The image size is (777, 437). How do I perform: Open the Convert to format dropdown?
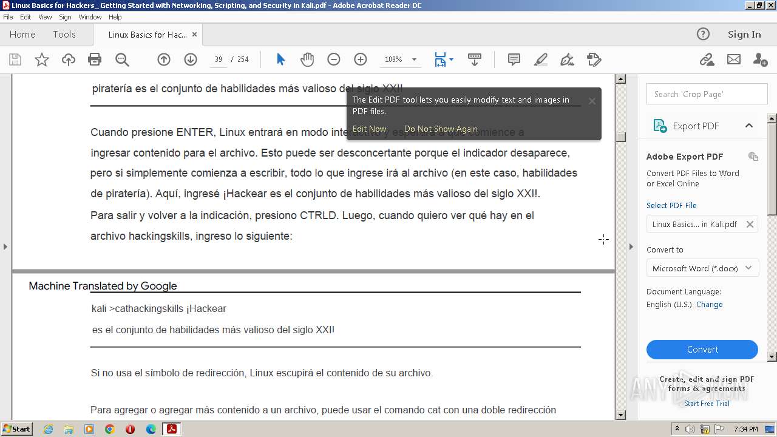pos(702,268)
